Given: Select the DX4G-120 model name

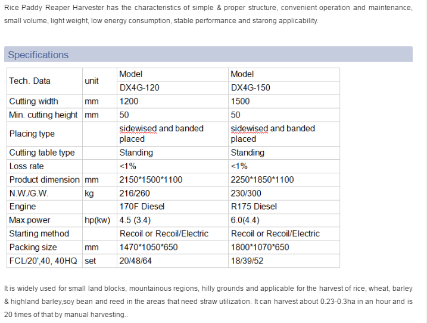Looking at the screenshot, I should 139,87.
